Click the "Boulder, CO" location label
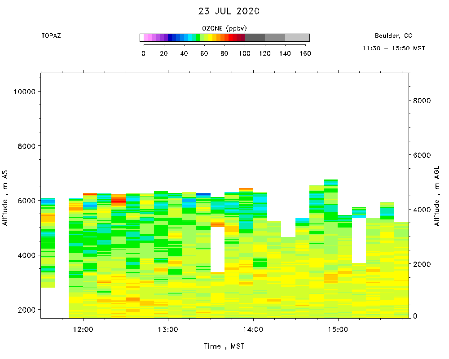 tap(393, 36)
